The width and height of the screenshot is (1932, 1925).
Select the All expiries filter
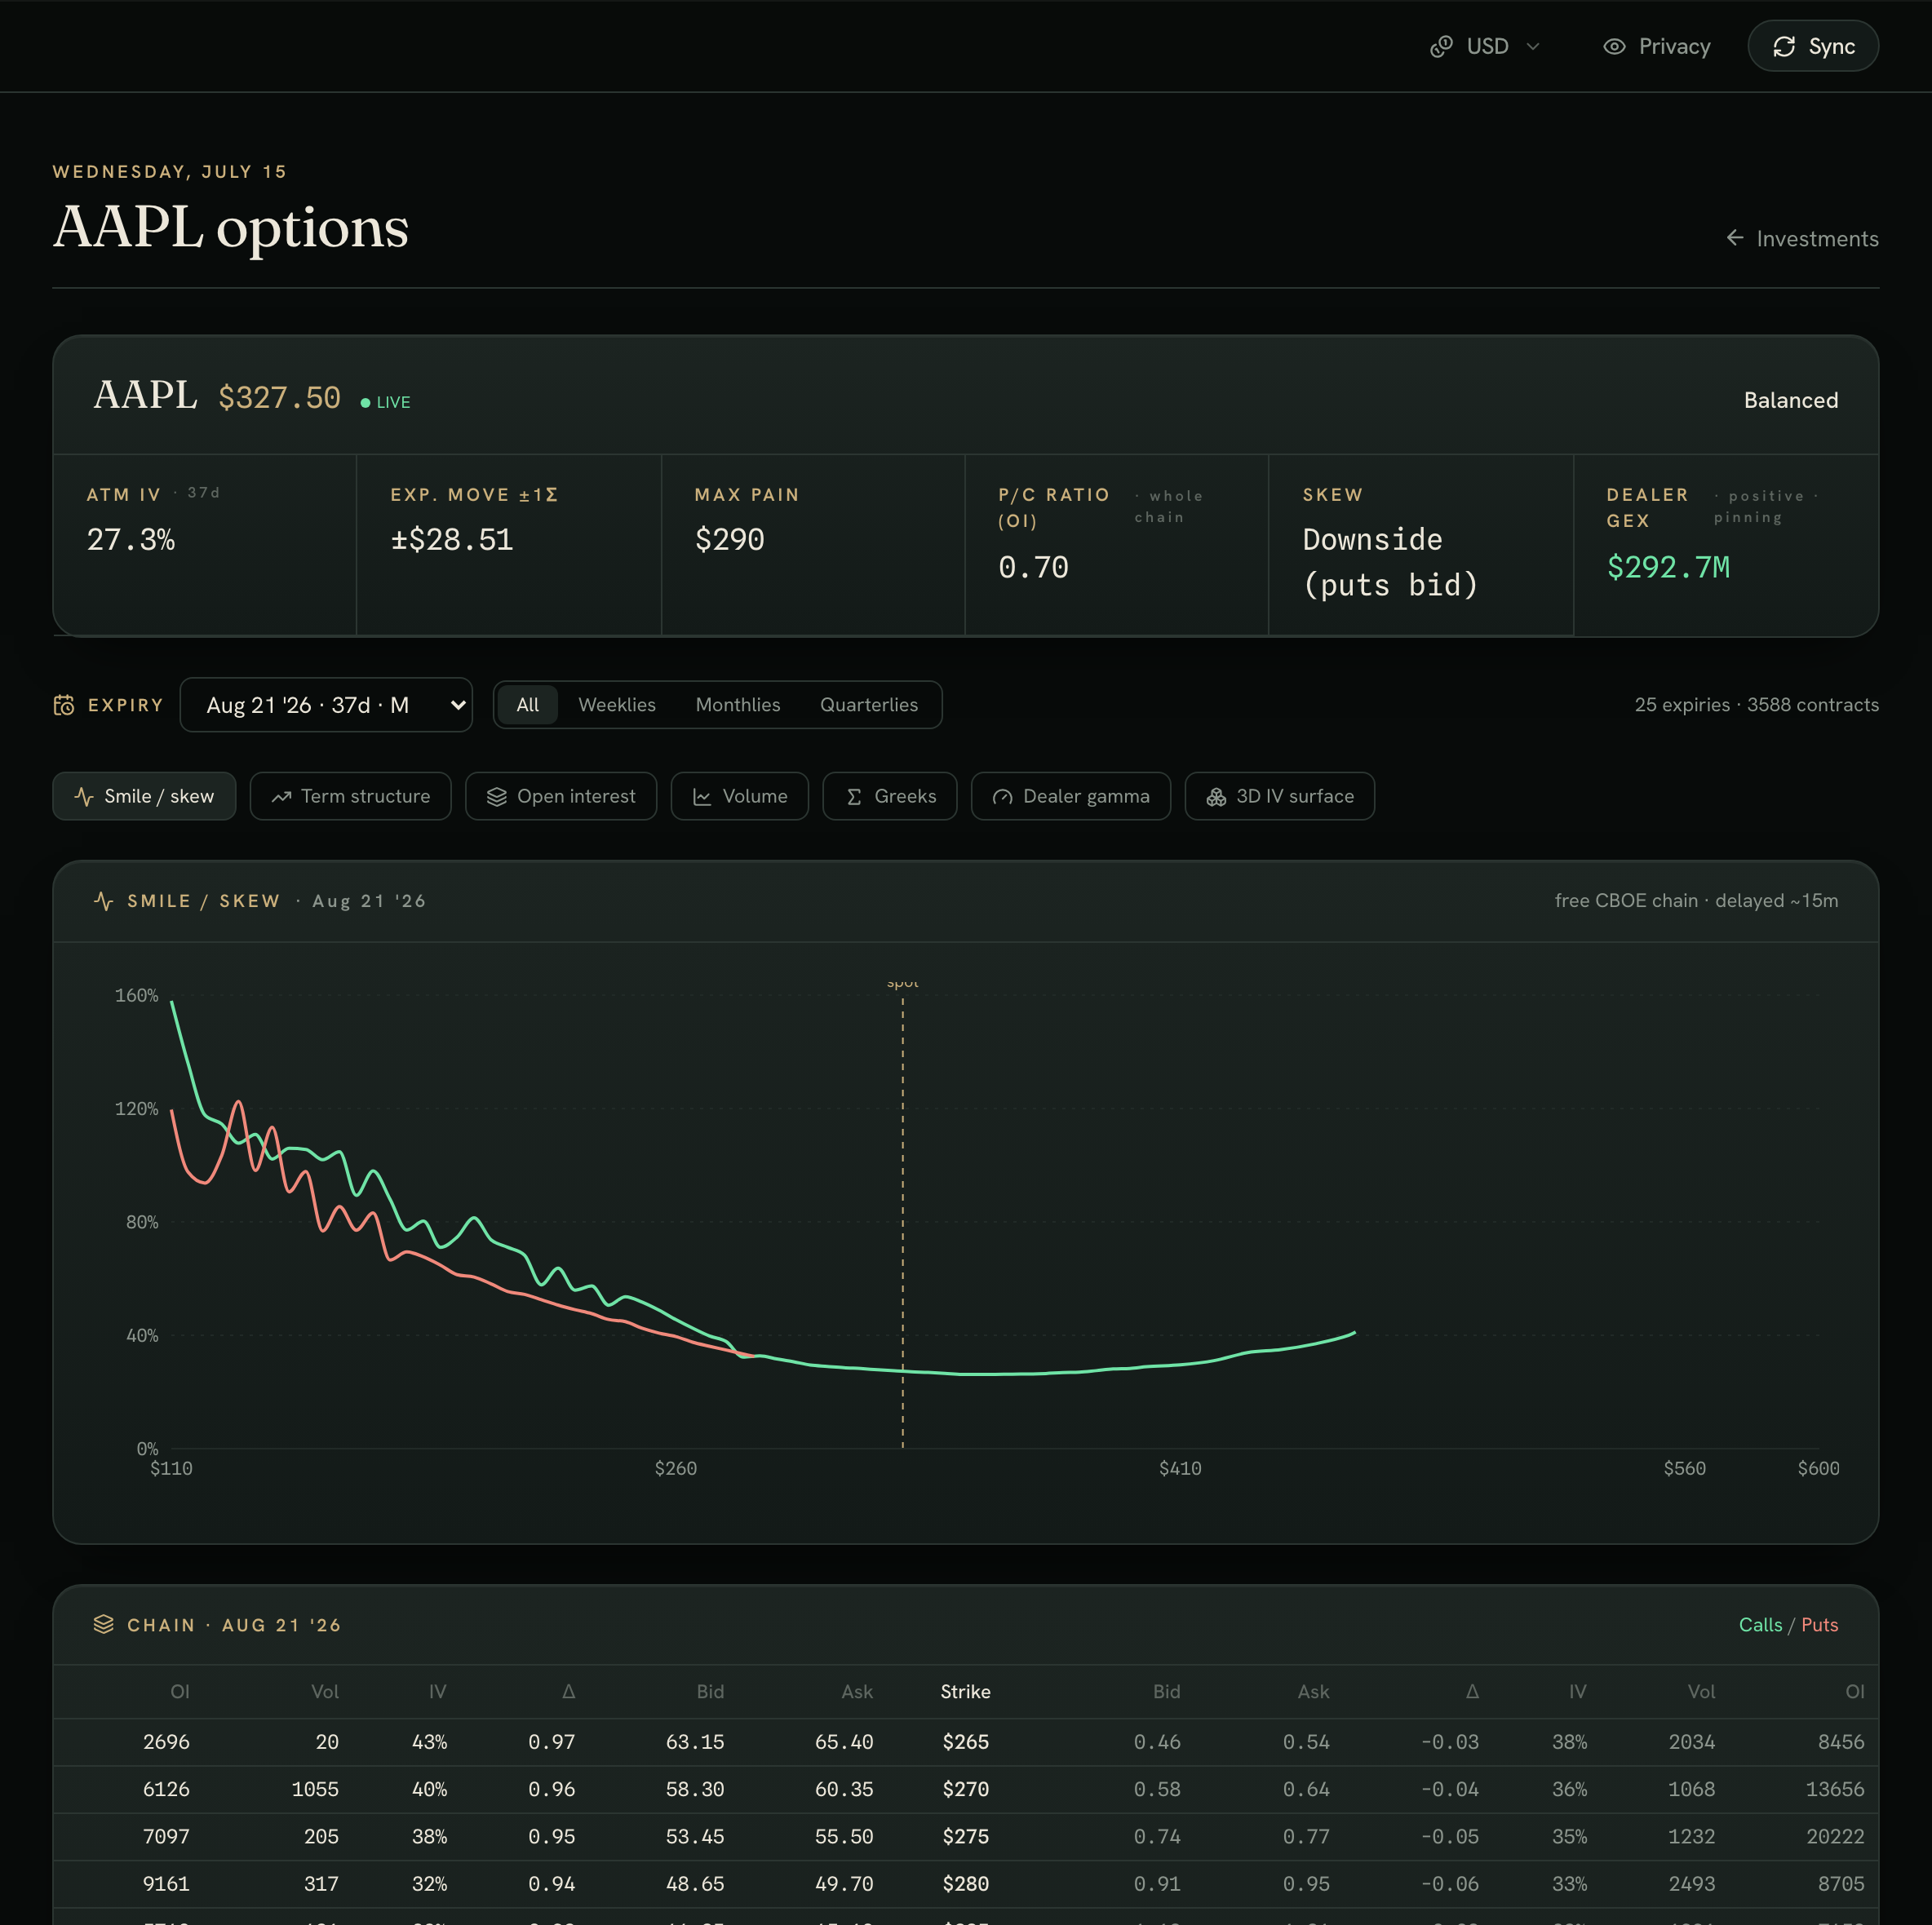pos(527,705)
